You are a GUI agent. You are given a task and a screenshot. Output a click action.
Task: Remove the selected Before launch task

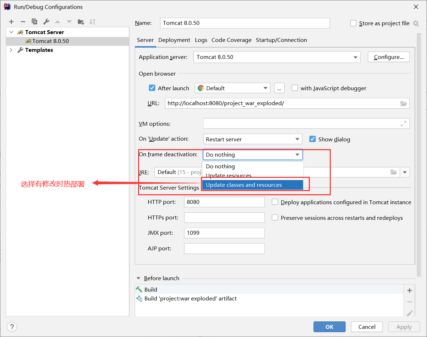410,302
